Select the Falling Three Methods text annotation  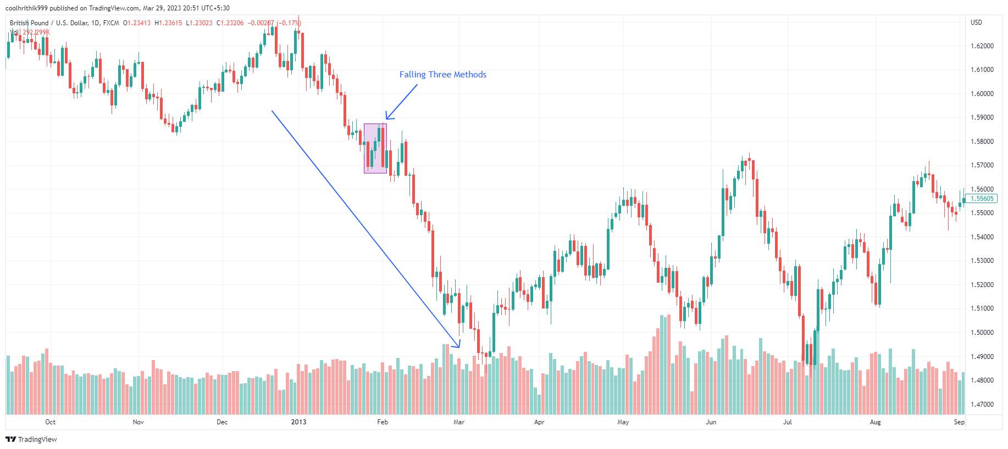tap(442, 75)
